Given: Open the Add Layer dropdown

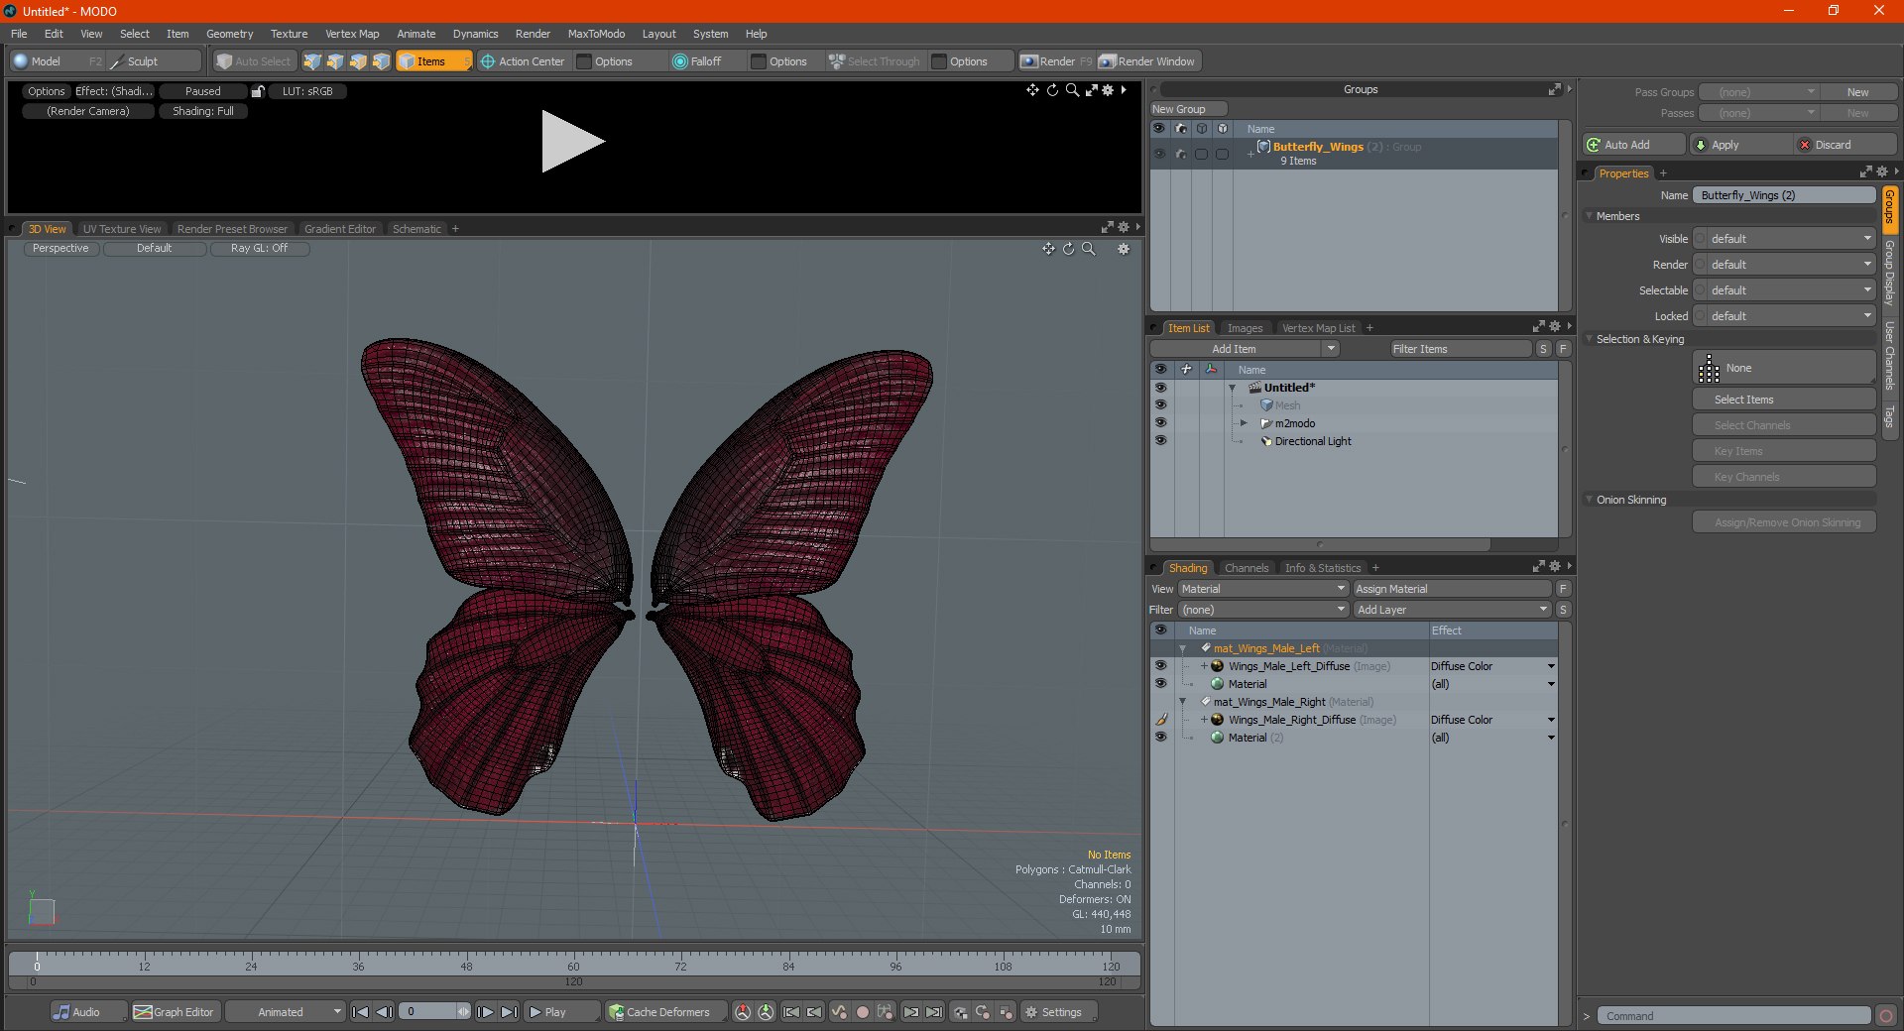Looking at the screenshot, I should pos(1452,610).
